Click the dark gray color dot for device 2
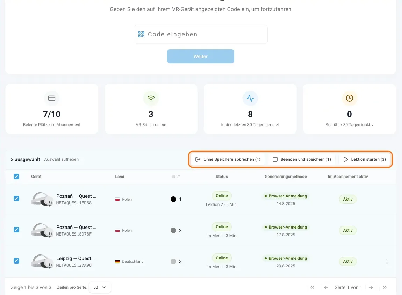Screen dimensions: 402x295 coord(173,230)
